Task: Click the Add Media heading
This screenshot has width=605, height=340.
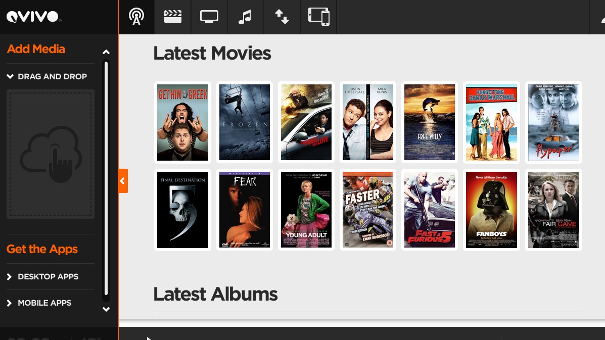Action: point(36,49)
